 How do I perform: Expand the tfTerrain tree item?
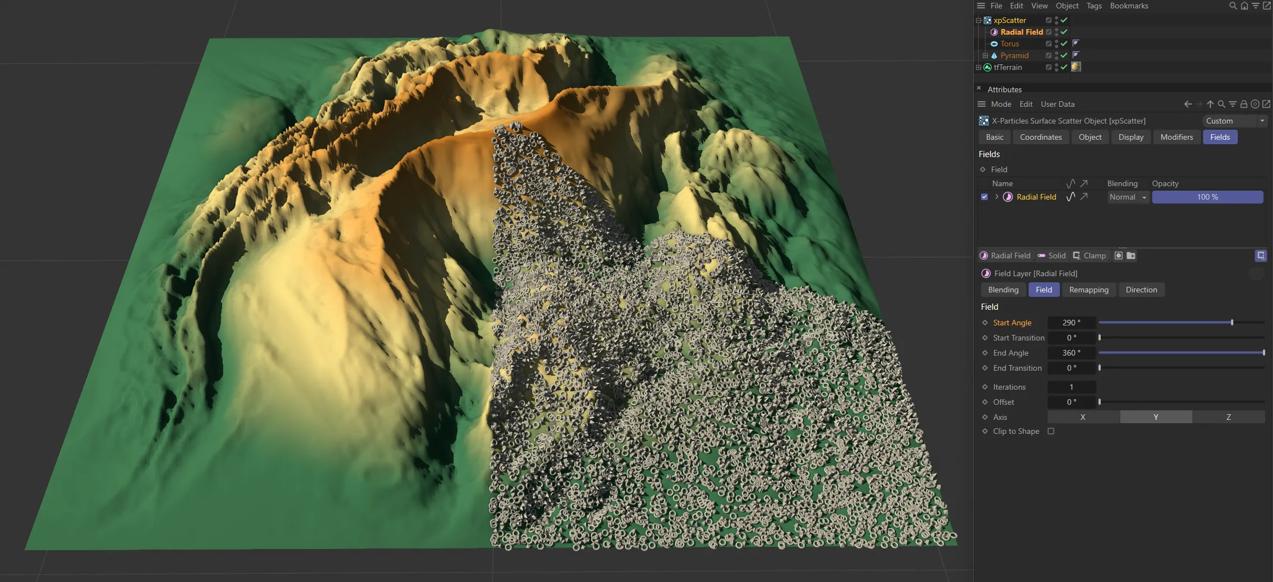978,67
